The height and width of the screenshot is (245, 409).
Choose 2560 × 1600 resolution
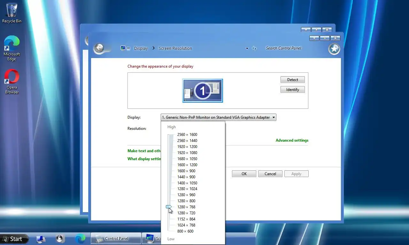pyautogui.click(x=187, y=135)
